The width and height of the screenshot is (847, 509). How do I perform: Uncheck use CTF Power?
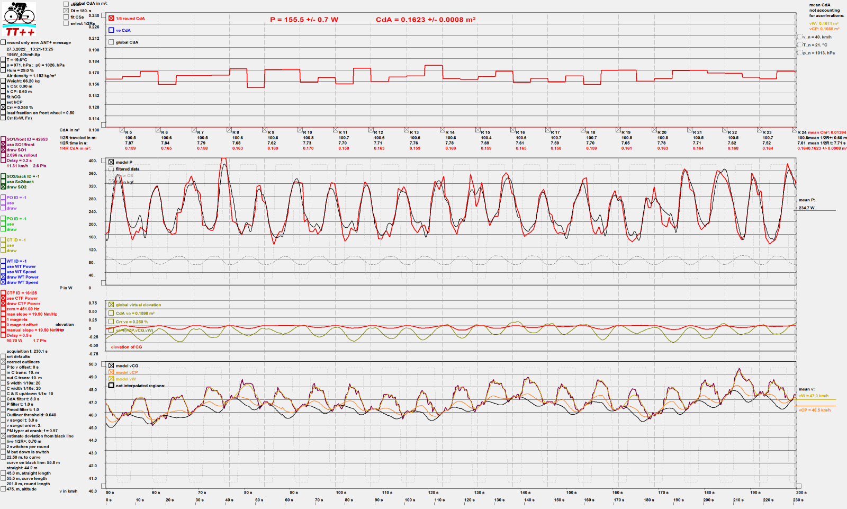(3, 298)
